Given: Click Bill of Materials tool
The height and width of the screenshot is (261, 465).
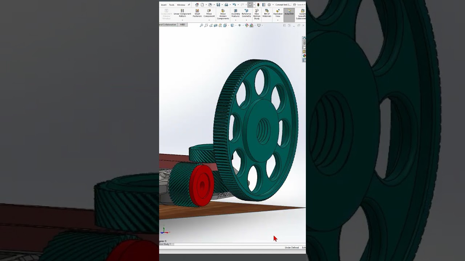Looking at the screenshot, I should [267, 13].
